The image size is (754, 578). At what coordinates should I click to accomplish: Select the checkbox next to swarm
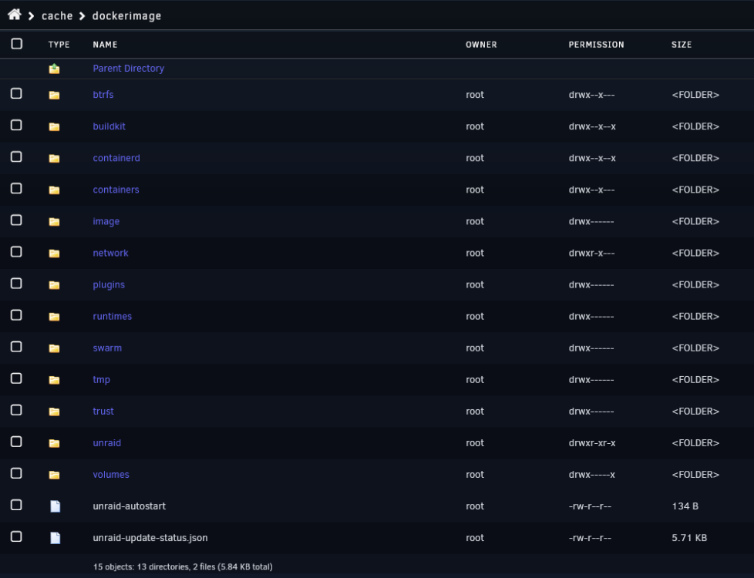(x=16, y=347)
